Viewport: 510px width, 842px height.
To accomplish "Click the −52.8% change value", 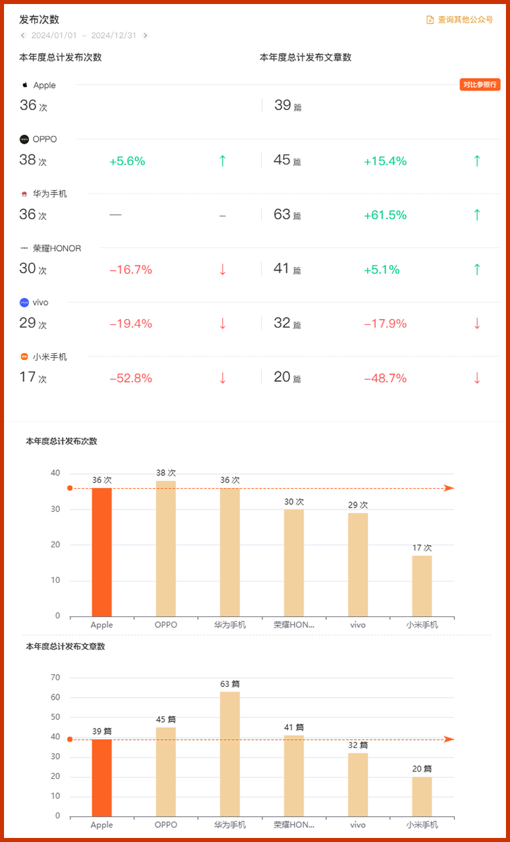I will [x=131, y=379].
